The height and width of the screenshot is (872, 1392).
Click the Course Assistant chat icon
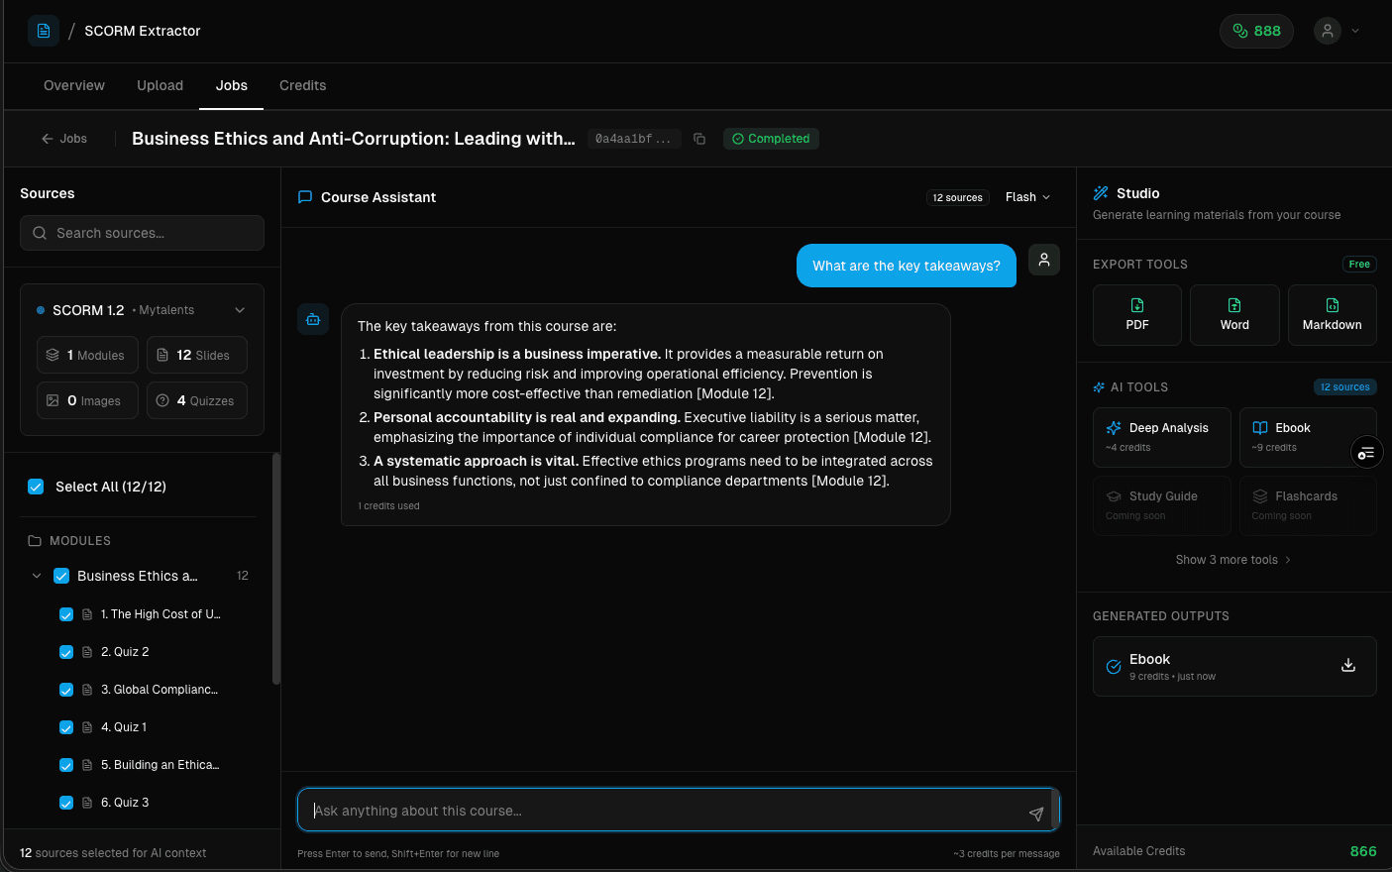(x=305, y=197)
